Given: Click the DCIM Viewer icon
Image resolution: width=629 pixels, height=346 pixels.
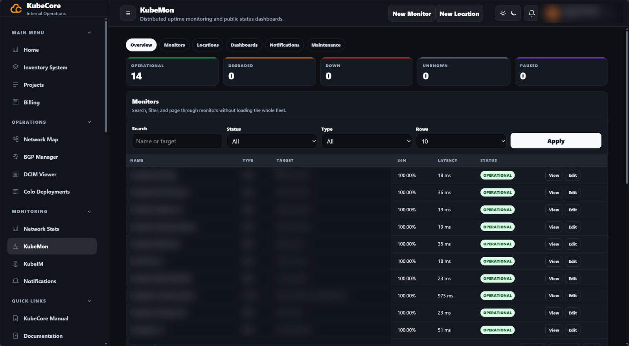Looking at the screenshot, I should pos(16,174).
